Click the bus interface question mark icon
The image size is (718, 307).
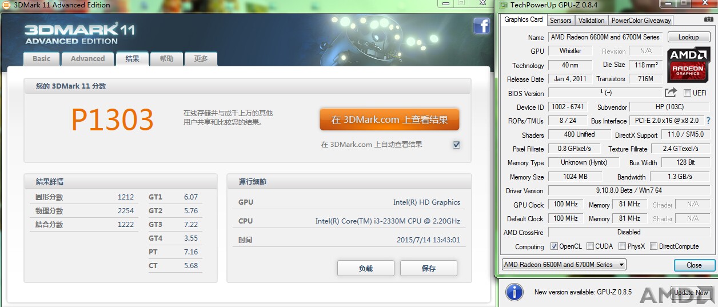click(x=708, y=121)
